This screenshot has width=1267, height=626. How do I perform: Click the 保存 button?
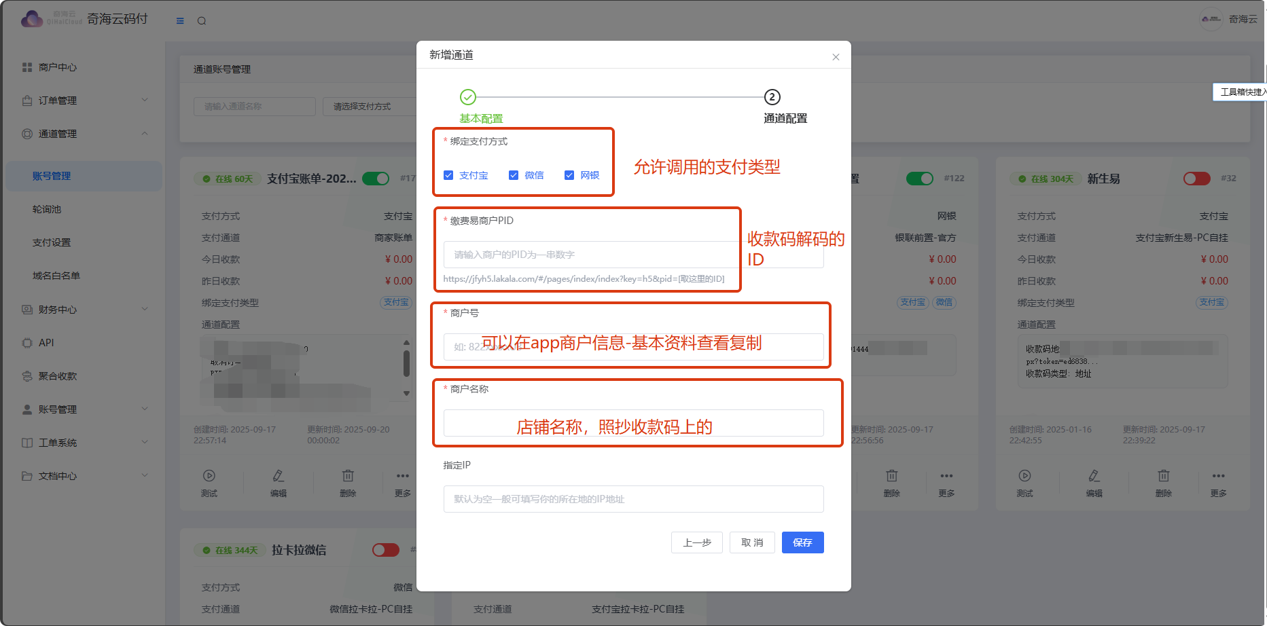point(802,542)
